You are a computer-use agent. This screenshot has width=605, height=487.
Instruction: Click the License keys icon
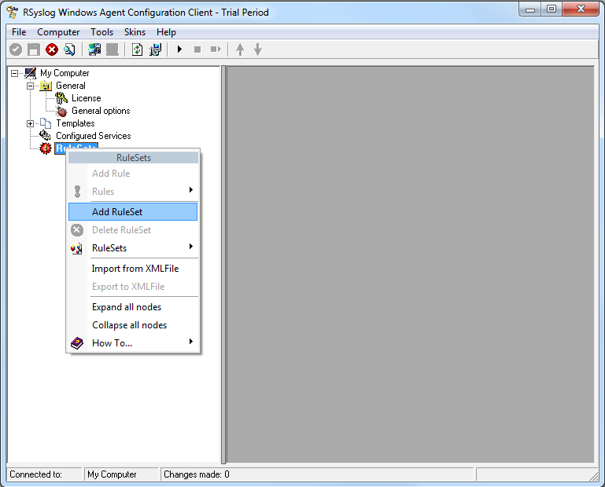pyautogui.click(x=61, y=98)
